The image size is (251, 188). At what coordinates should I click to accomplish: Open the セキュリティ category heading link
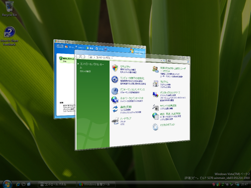(125, 66)
